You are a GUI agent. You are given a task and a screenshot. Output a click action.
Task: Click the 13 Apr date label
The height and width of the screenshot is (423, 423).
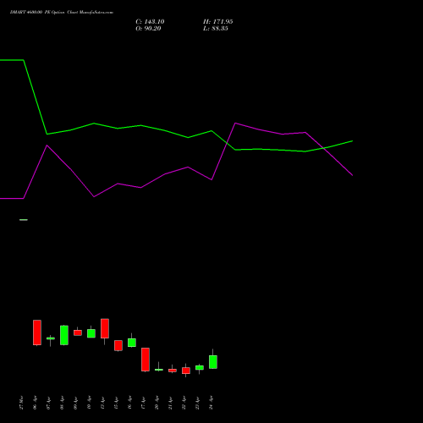click(102, 403)
